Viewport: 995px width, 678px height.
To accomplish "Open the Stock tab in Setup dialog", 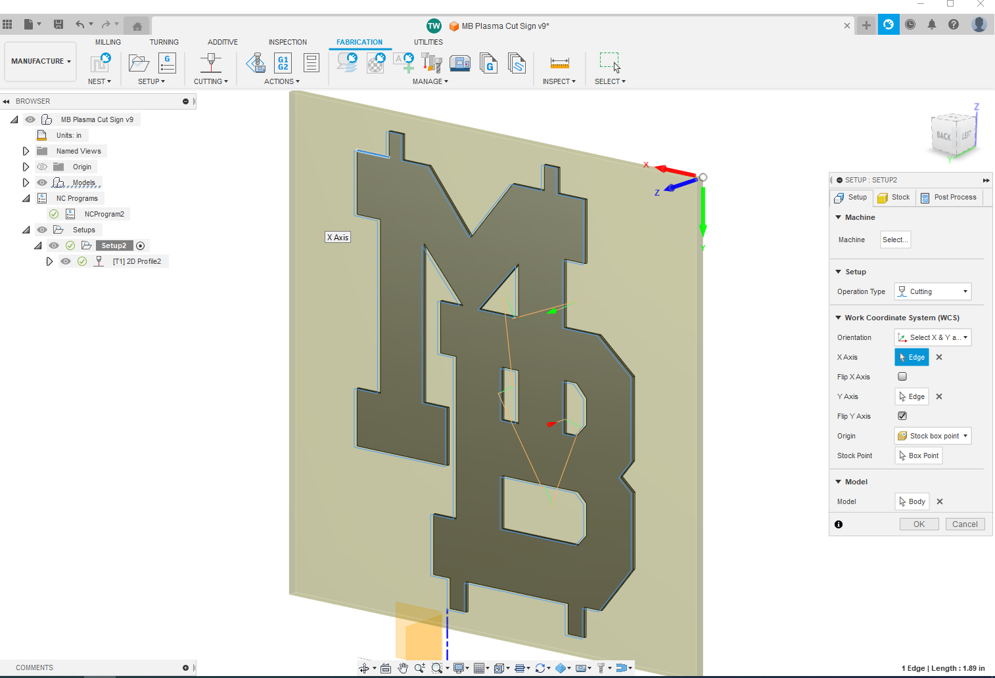I will pos(894,198).
